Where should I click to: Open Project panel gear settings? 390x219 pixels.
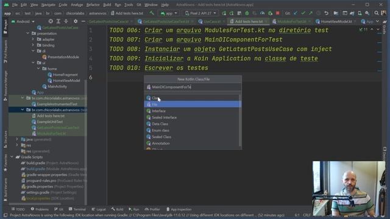(76, 21)
